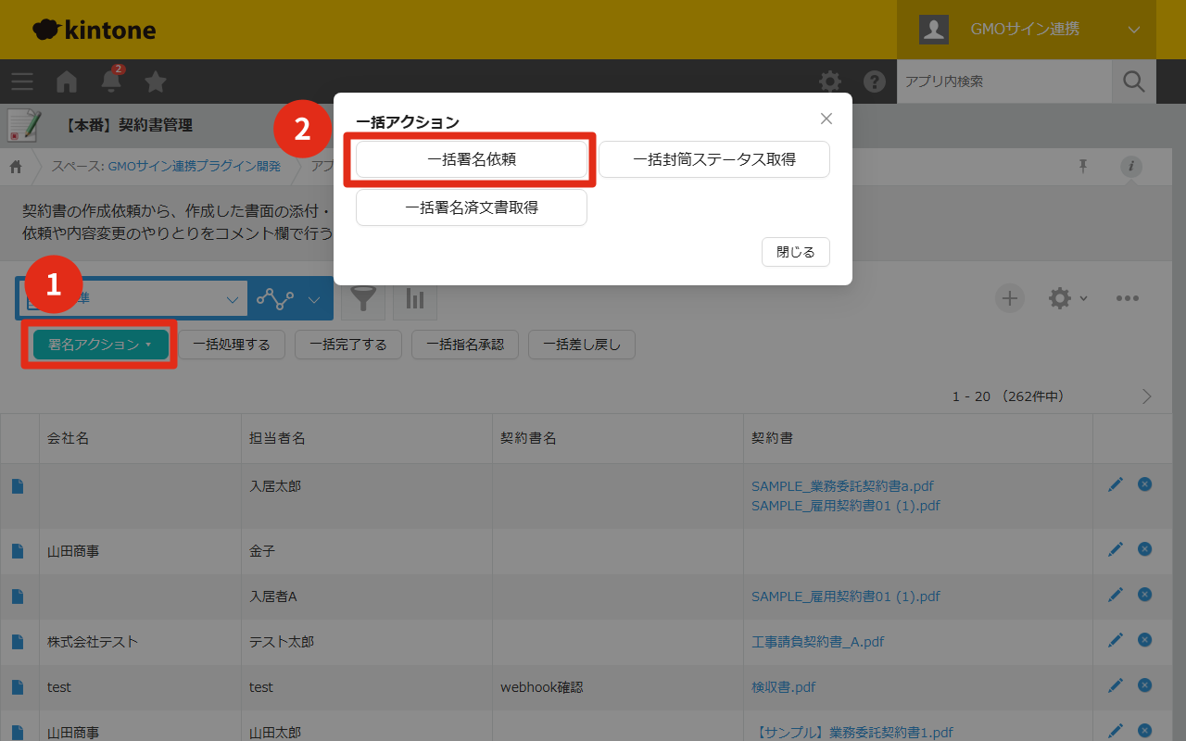Open the hamburger navigation menu
The image size is (1186, 741).
(22, 82)
